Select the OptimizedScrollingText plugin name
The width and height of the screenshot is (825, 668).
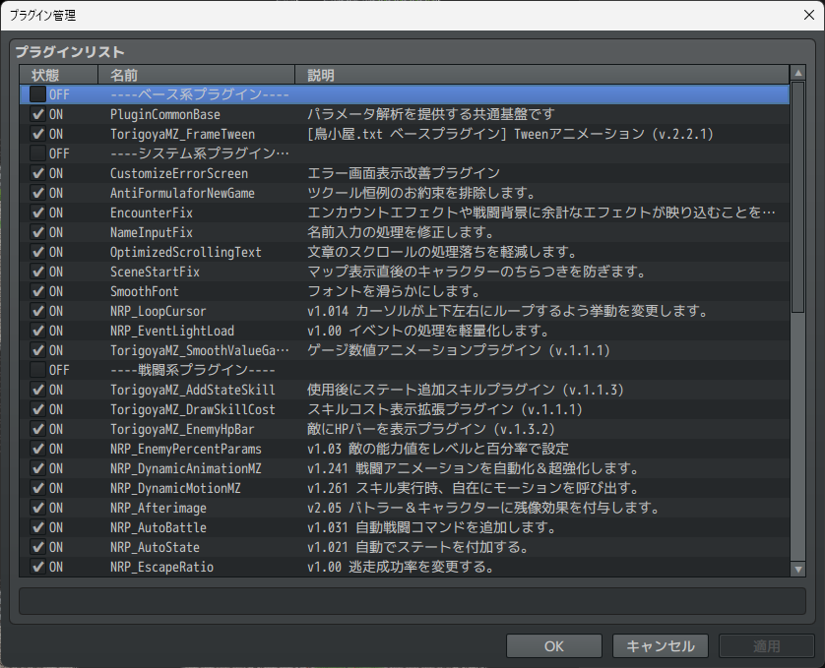(186, 252)
